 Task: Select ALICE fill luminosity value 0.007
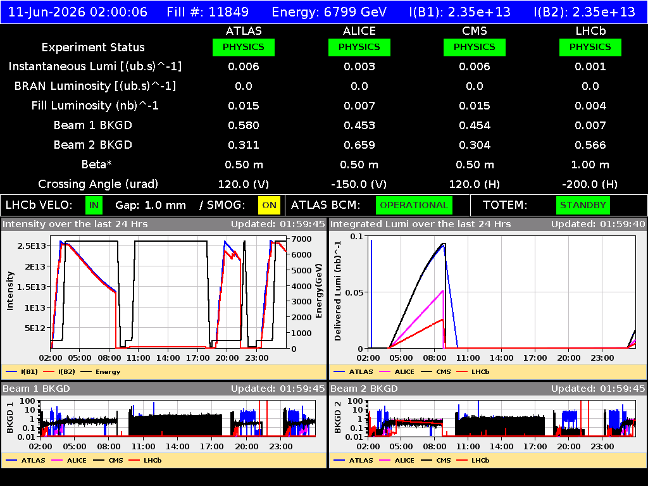tap(359, 106)
